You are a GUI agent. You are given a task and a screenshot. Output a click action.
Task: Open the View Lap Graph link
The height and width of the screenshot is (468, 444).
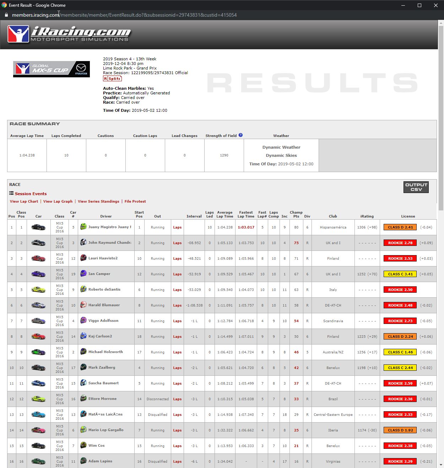coord(58,202)
